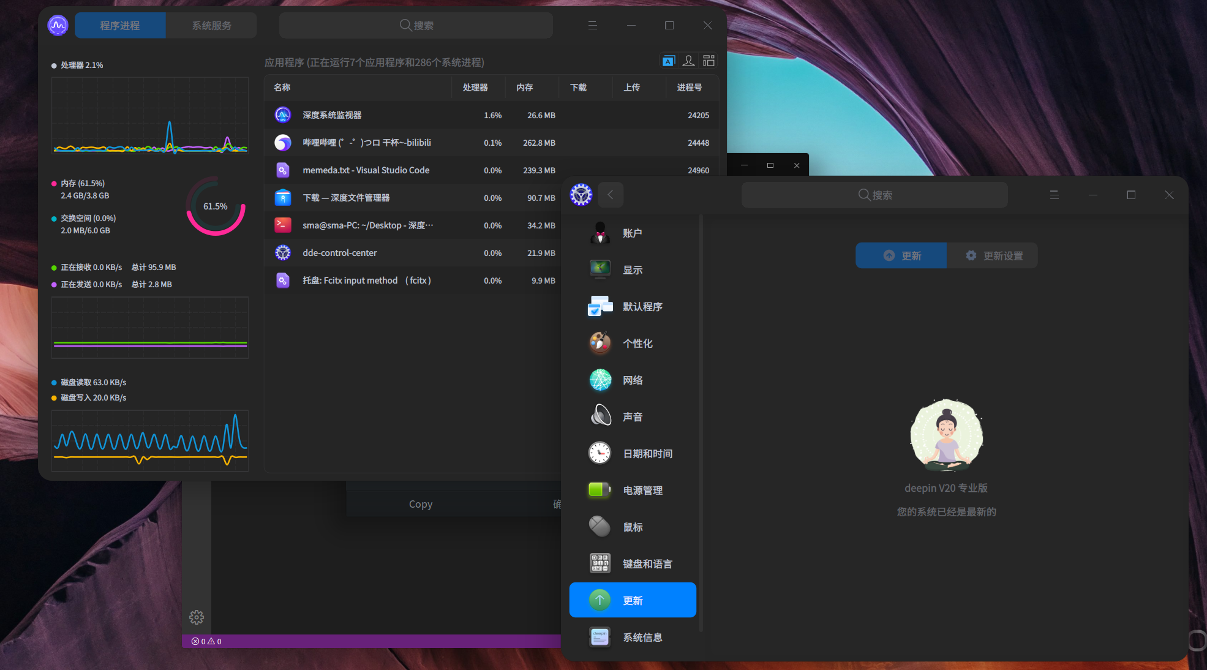Viewport: 1207px width, 670px height.
Task: Switch to 系统服务 tab
Action: (x=211, y=25)
